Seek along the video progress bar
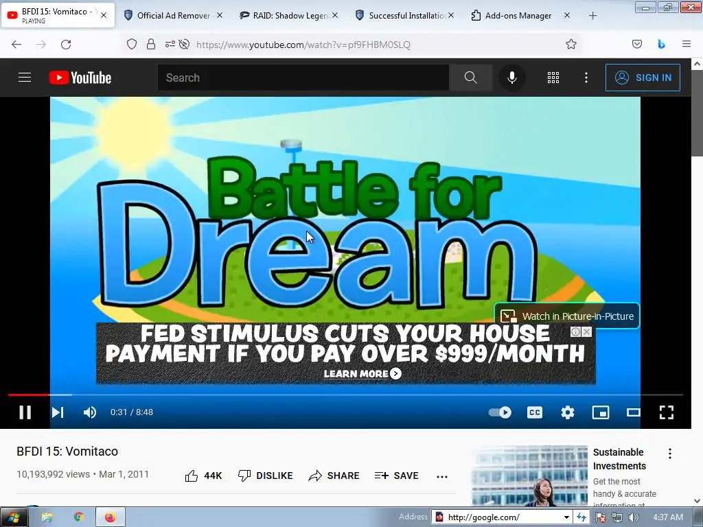Screen dimensions: 703x527 (346, 395)
